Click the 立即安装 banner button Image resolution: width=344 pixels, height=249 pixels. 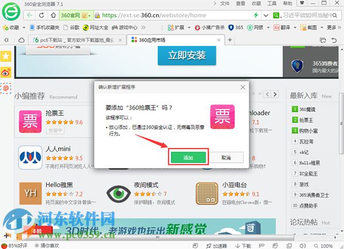[187, 55]
